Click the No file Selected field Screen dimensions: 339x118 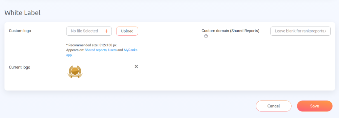(89, 31)
